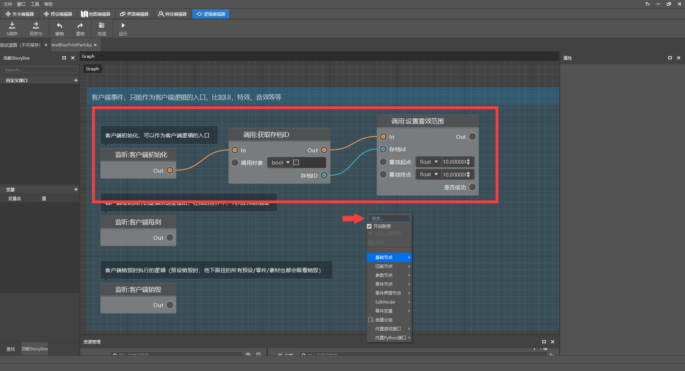Image resolution: width=685 pixels, height=371 pixels.
Task: Expand SdkNode submenu
Action: pyautogui.click(x=389, y=302)
